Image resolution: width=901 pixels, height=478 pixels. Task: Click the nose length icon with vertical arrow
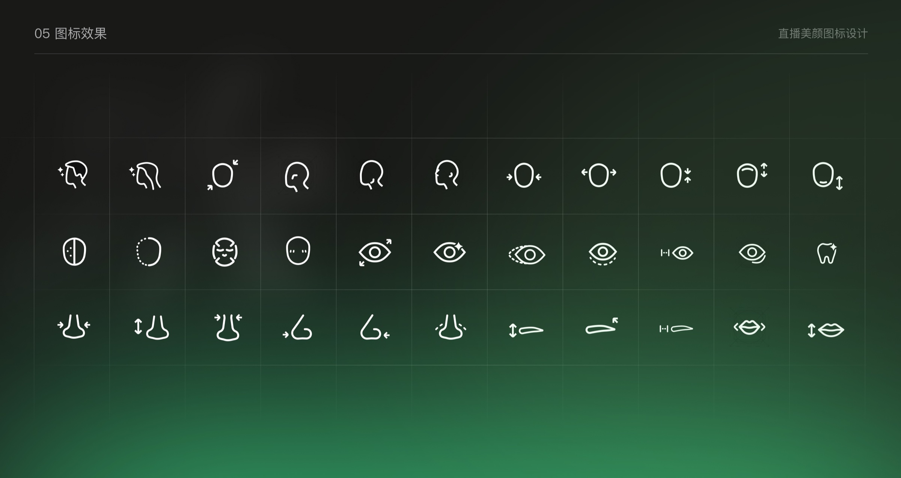point(152,327)
